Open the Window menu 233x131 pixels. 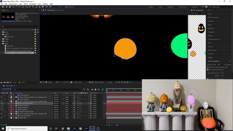point(45,4)
